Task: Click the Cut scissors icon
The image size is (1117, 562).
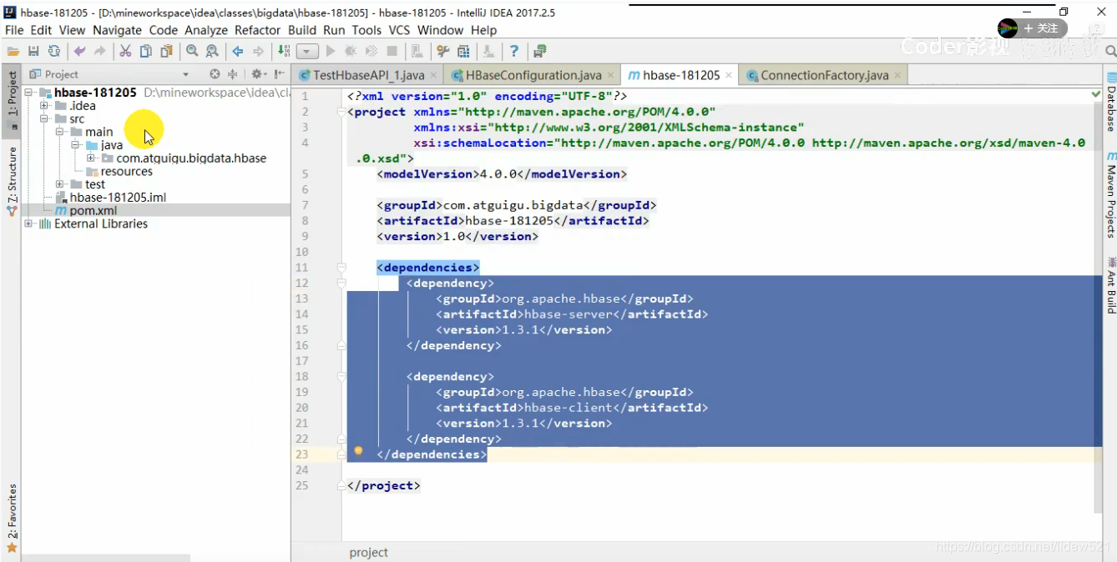Action: coord(125,52)
